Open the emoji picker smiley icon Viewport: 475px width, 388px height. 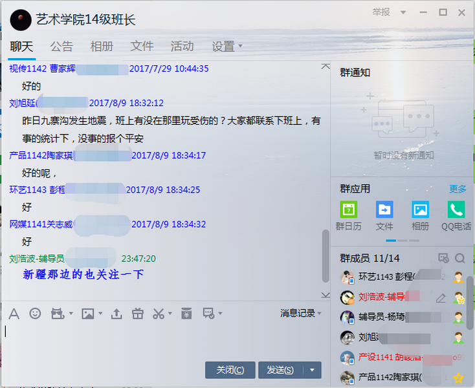click(x=35, y=314)
